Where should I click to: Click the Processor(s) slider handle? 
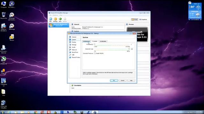(95, 44)
